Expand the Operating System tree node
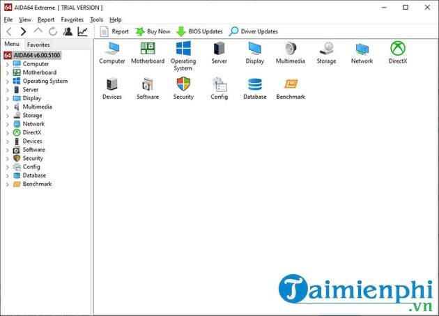 [x=8, y=81]
